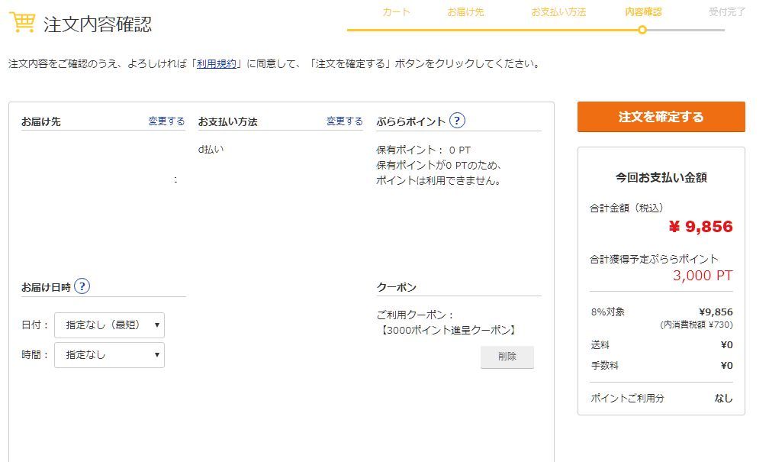
Task: Expand the 時間 delivery time dropdown
Action: coord(109,355)
